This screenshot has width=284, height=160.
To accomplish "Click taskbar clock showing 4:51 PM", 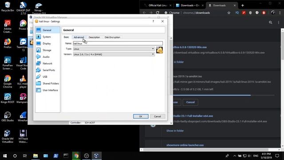I will (x=266, y=156).
